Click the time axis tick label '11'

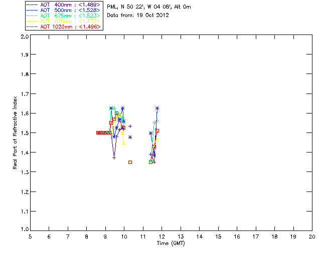tap(143, 236)
